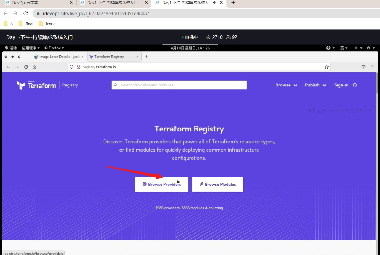Bookmark page with the star icon
Screen dimensions: 380x255
point(326,67)
